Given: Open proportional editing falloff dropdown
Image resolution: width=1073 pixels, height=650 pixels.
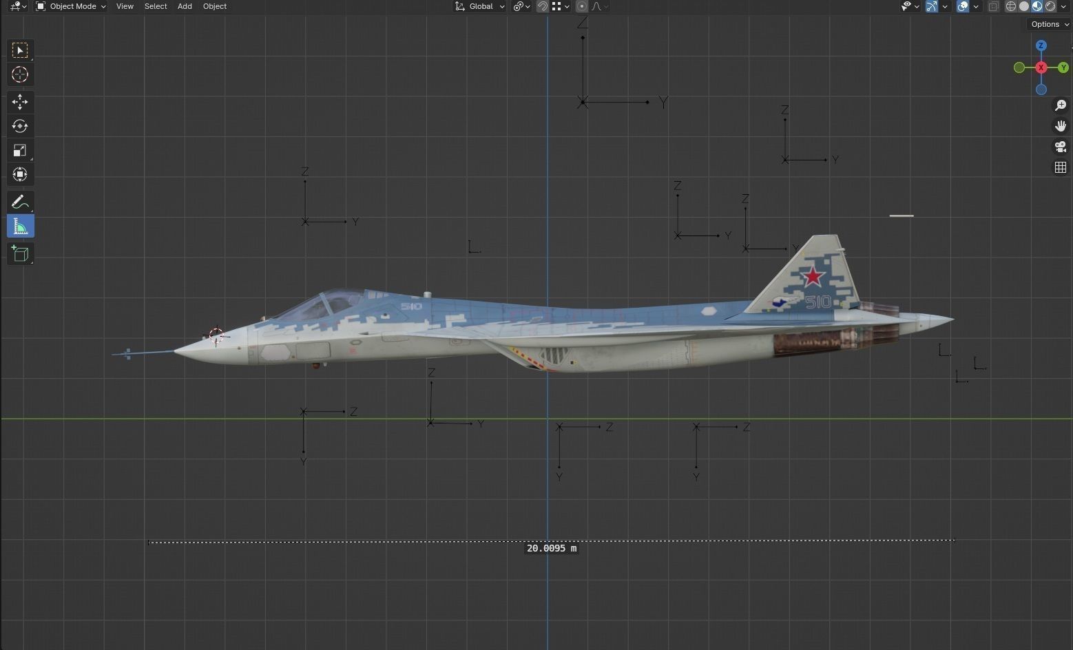Looking at the screenshot, I should 600,6.
